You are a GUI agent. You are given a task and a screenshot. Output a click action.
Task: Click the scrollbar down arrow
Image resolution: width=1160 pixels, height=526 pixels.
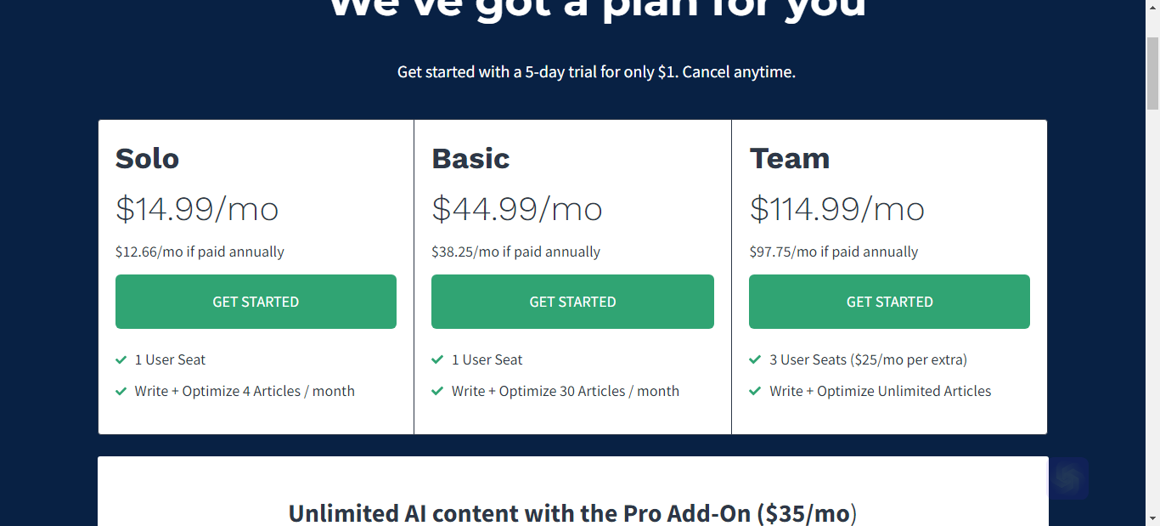(1152, 518)
